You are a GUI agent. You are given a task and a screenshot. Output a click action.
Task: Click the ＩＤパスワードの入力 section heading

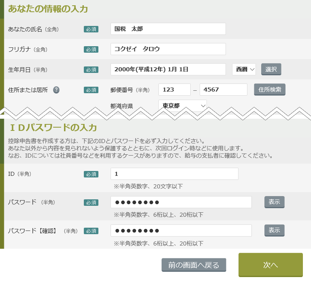[53, 128]
